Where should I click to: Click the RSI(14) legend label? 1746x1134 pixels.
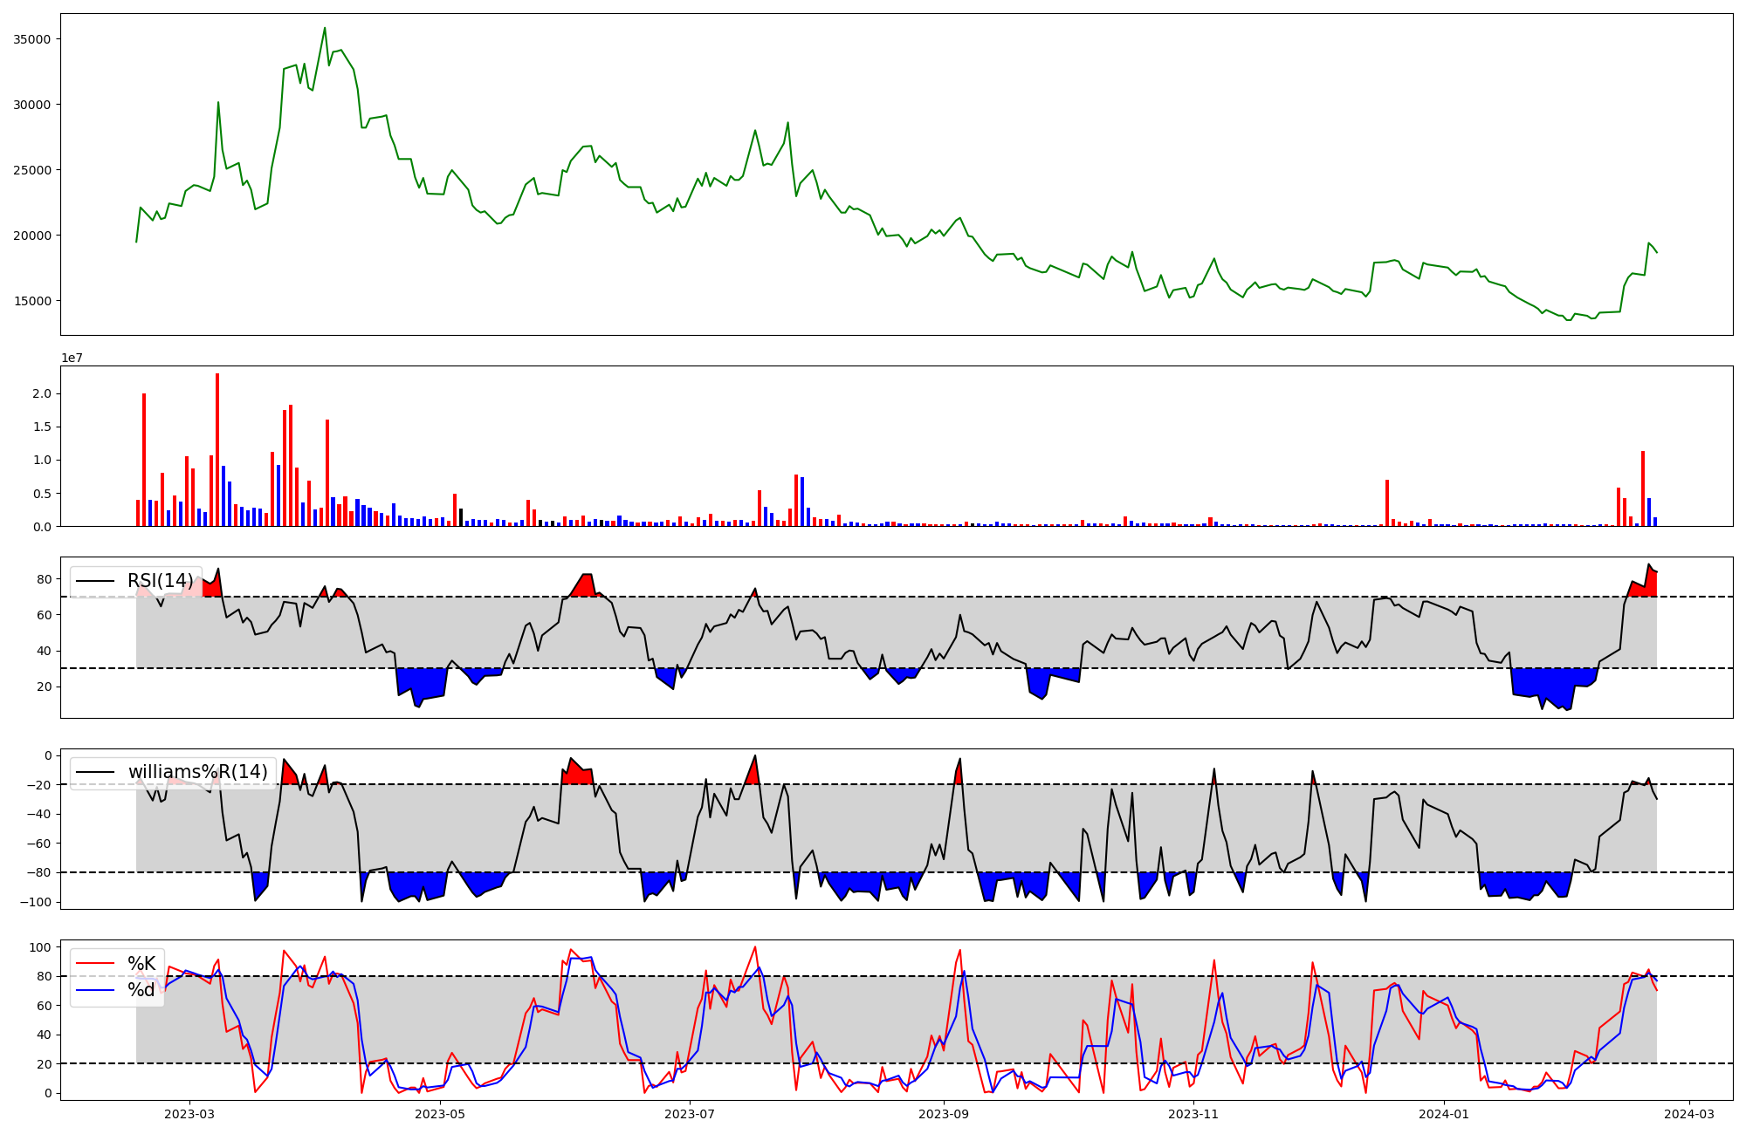(x=160, y=581)
